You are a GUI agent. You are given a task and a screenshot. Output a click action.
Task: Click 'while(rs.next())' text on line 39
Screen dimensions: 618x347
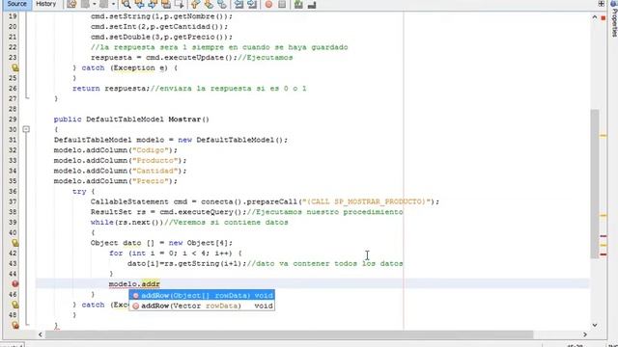click(126, 222)
